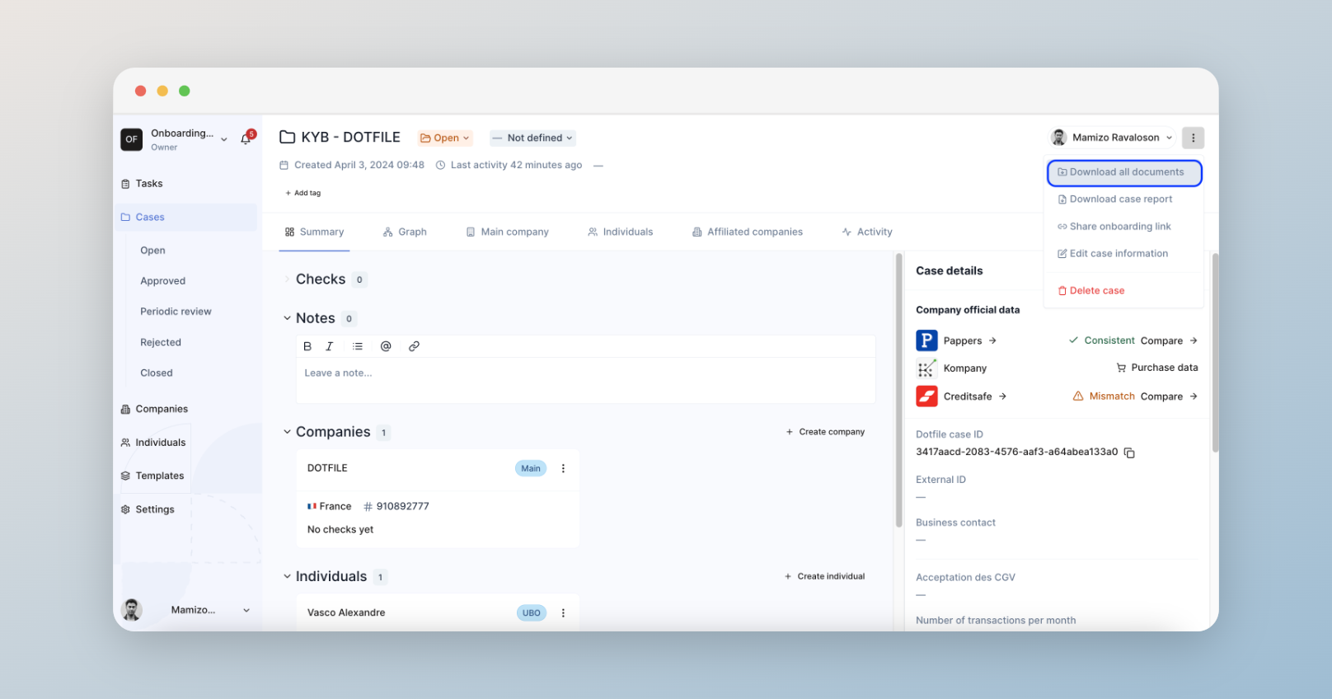The width and height of the screenshot is (1332, 699).
Task: Click the Kompany logo icon
Action: coord(926,368)
